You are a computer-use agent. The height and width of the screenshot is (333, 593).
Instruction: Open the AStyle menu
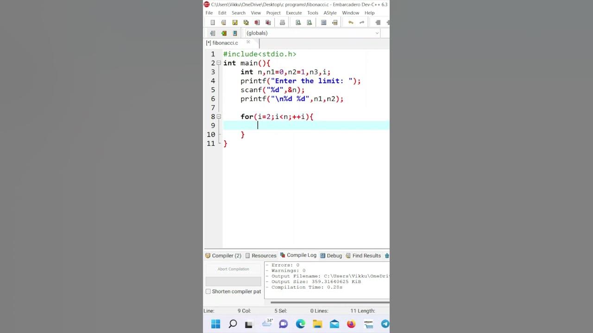(330, 13)
